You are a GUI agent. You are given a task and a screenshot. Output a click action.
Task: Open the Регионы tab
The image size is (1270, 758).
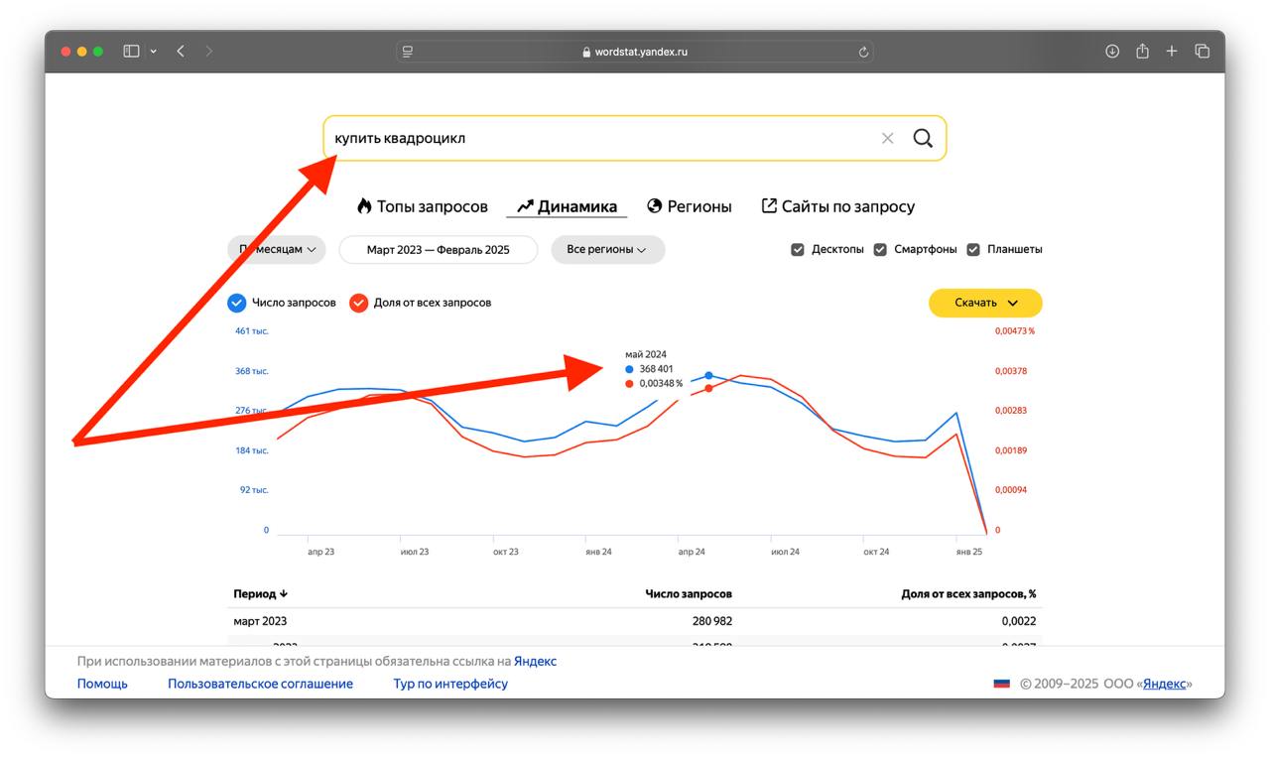pos(690,206)
